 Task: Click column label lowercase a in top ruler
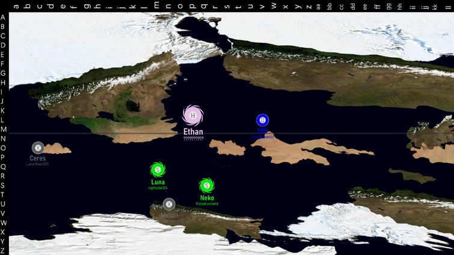pyautogui.click(x=16, y=6)
